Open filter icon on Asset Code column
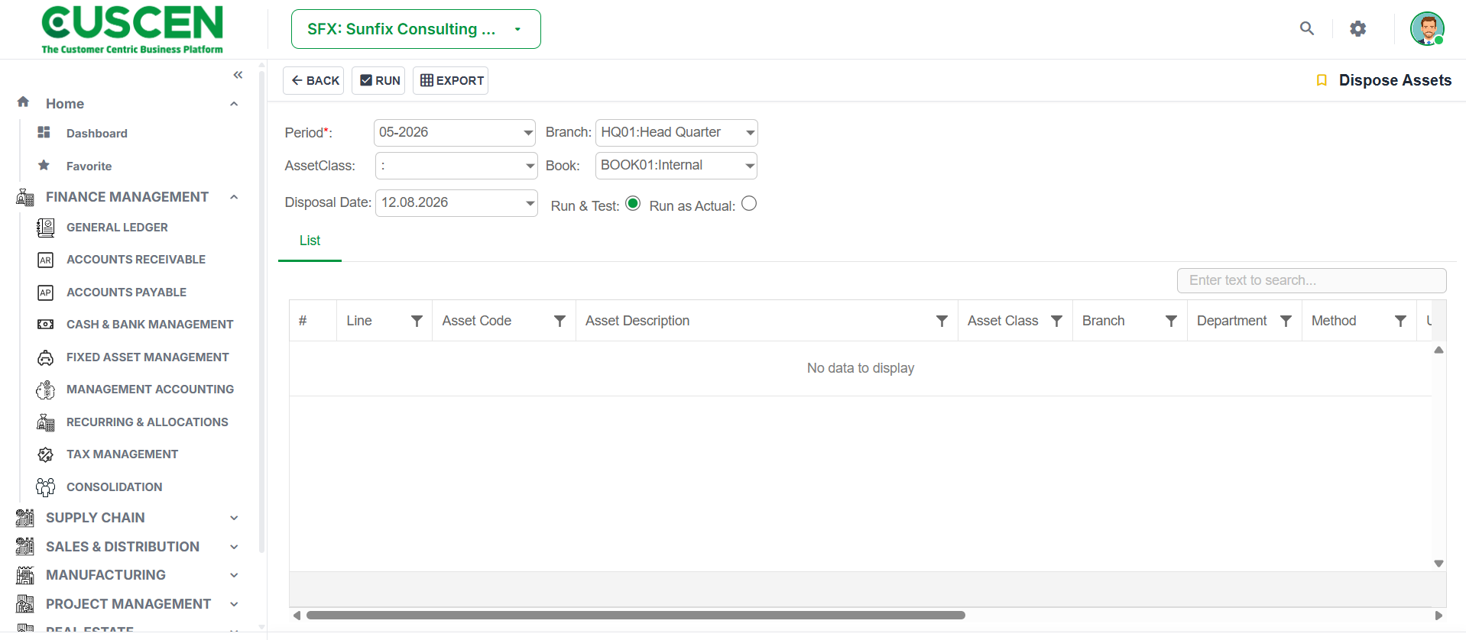Image resolution: width=1466 pixels, height=640 pixels. point(559,321)
